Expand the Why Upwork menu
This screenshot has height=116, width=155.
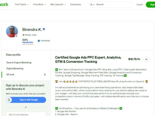(x=58, y=5)
